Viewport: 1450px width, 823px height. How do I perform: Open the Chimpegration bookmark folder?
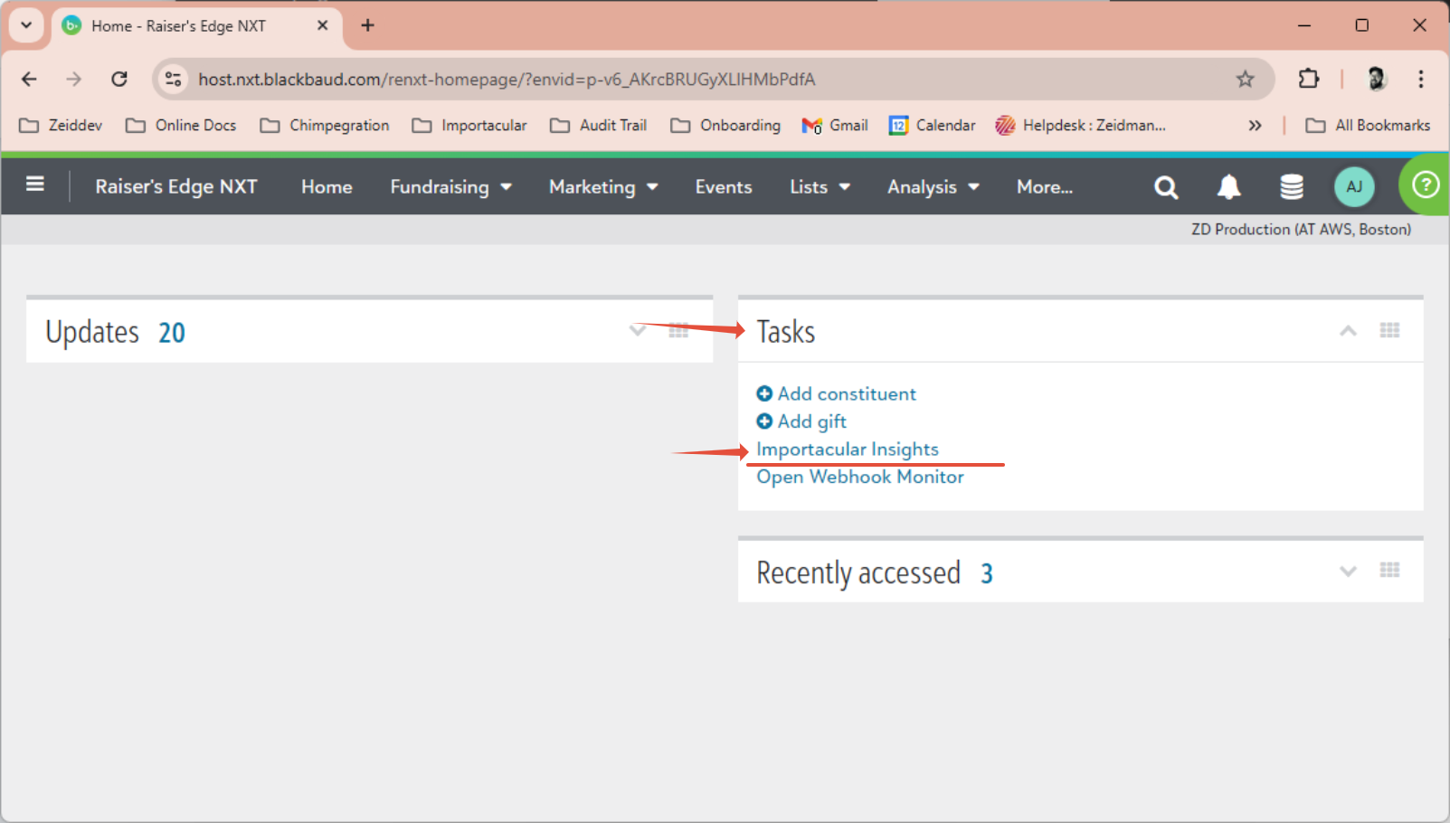point(325,126)
